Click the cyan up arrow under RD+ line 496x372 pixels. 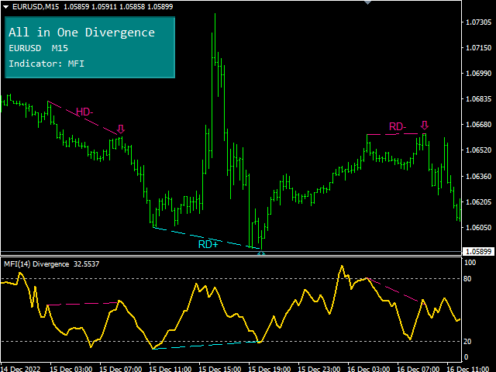tap(261, 253)
